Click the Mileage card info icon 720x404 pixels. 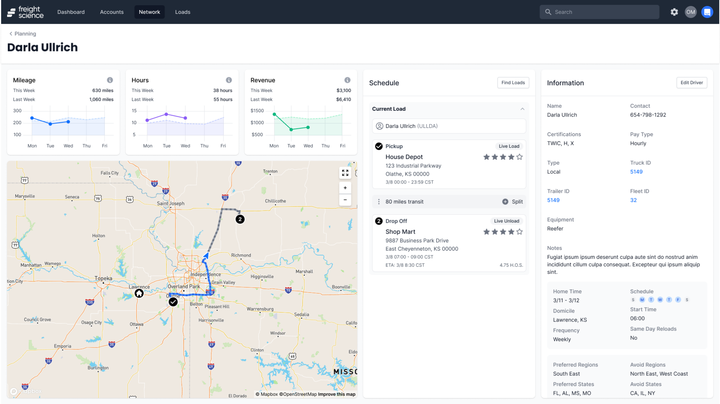[110, 80]
